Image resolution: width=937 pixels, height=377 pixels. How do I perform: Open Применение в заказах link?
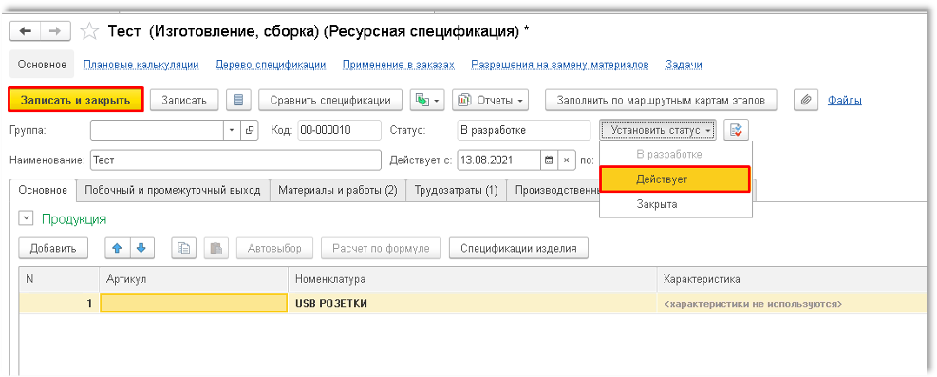pyautogui.click(x=399, y=65)
